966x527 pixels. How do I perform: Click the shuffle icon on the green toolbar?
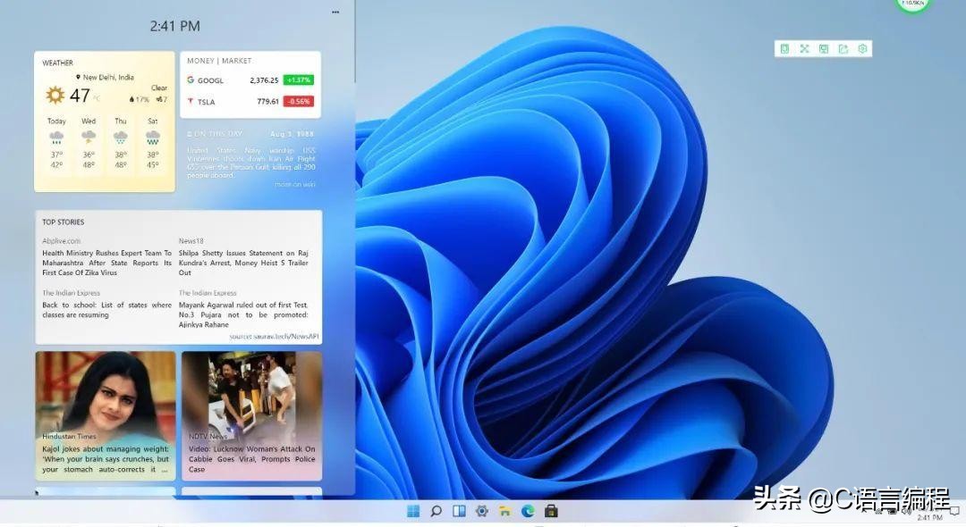pyautogui.click(x=804, y=48)
